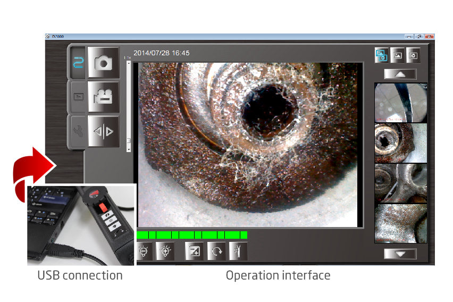Filter gallery to show only videos
Image resolution: width=453 pixels, height=302 pixels.
pyautogui.click(x=413, y=54)
